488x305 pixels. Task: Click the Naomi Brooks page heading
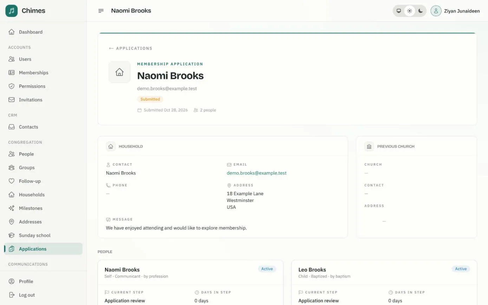[x=170, y=76]
